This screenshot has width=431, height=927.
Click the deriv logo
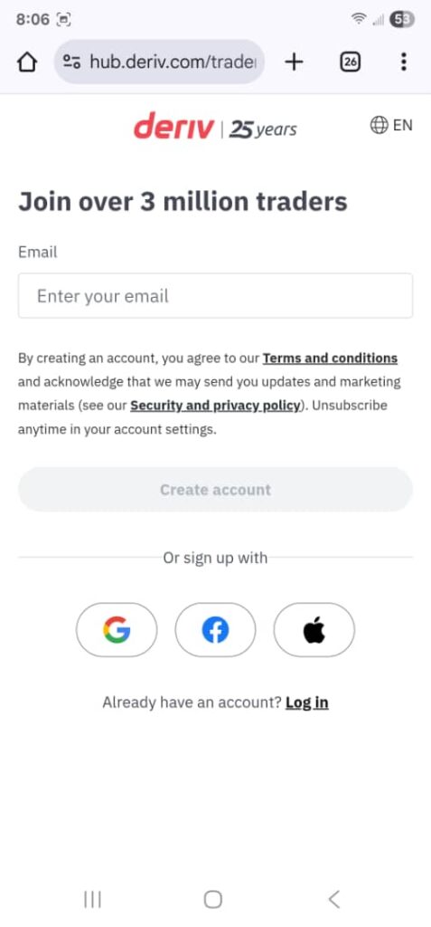click(173, 126)
